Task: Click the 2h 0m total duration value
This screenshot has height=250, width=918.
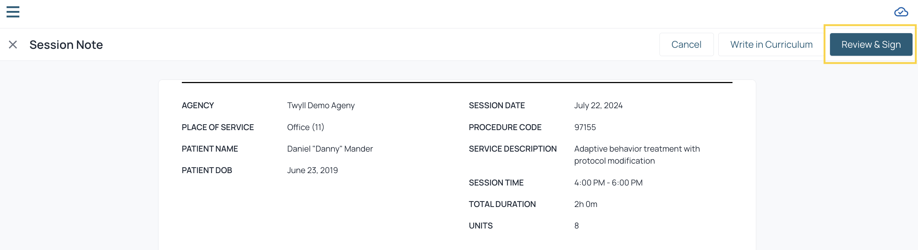Action: click(x=585, y=204)
